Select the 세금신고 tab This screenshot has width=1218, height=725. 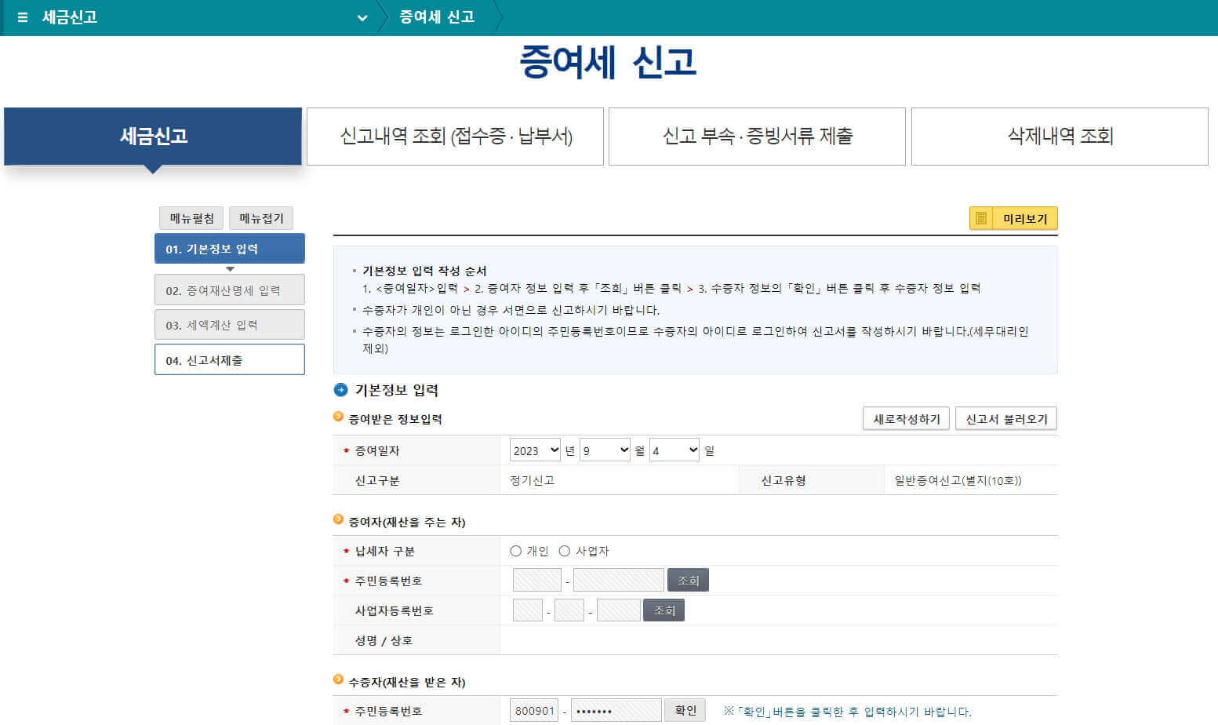tap(153, 137)
